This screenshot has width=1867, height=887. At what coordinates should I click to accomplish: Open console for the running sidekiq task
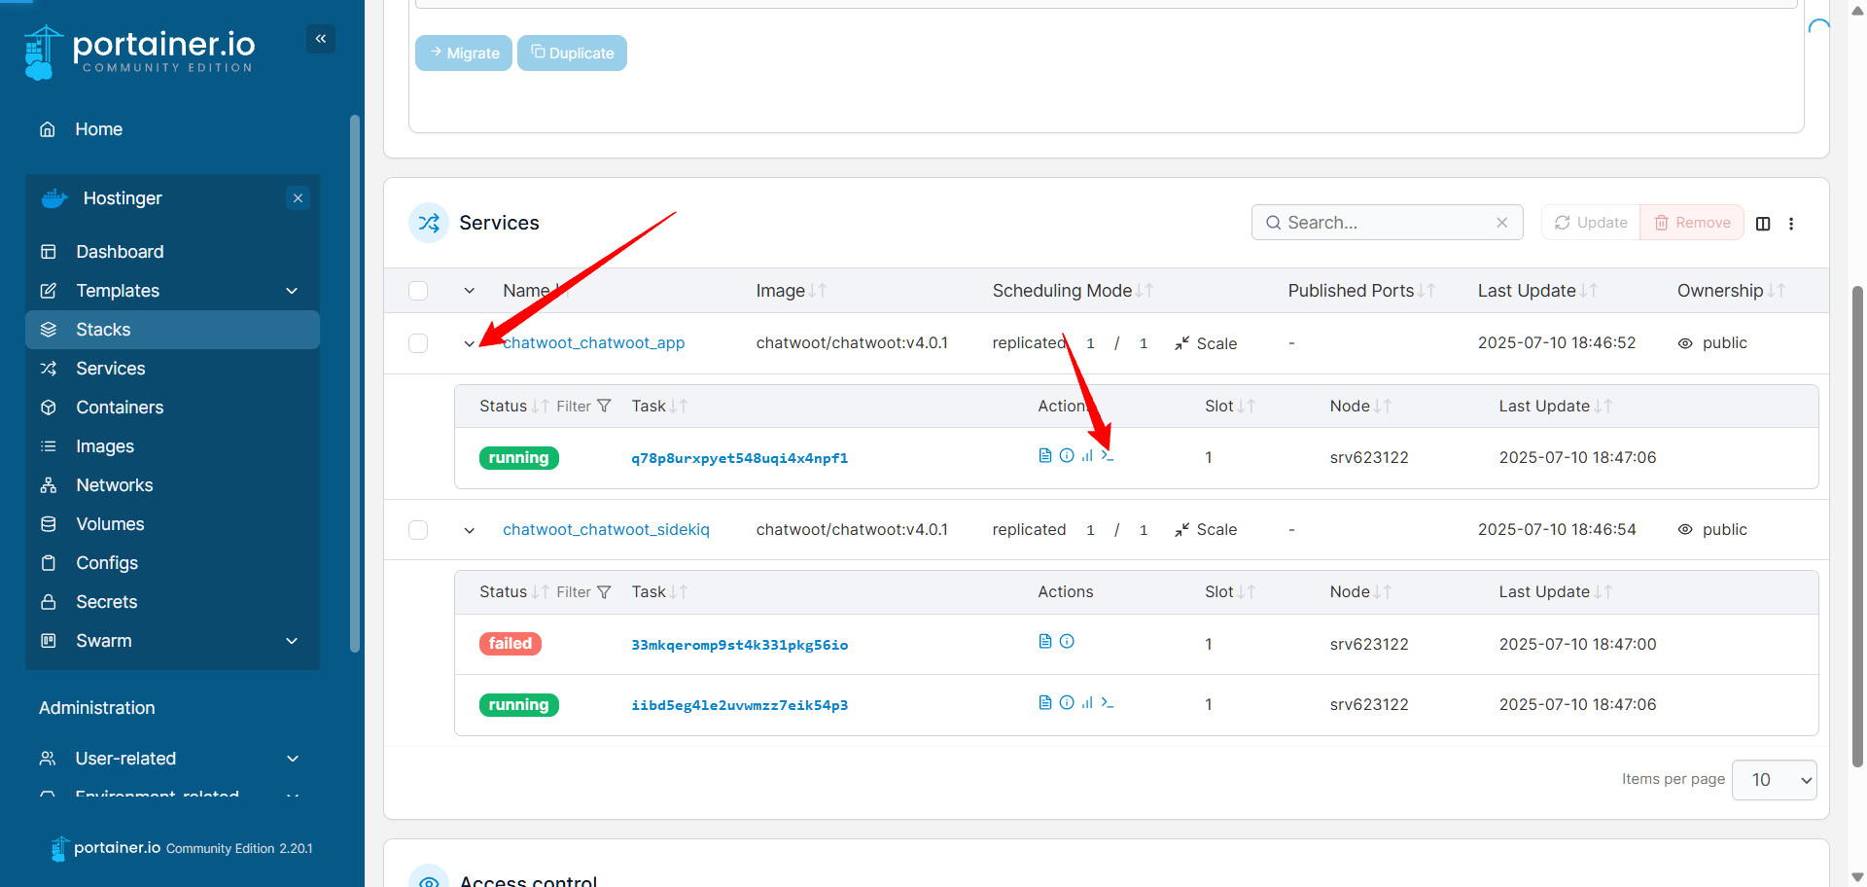tap(1108, 703)
